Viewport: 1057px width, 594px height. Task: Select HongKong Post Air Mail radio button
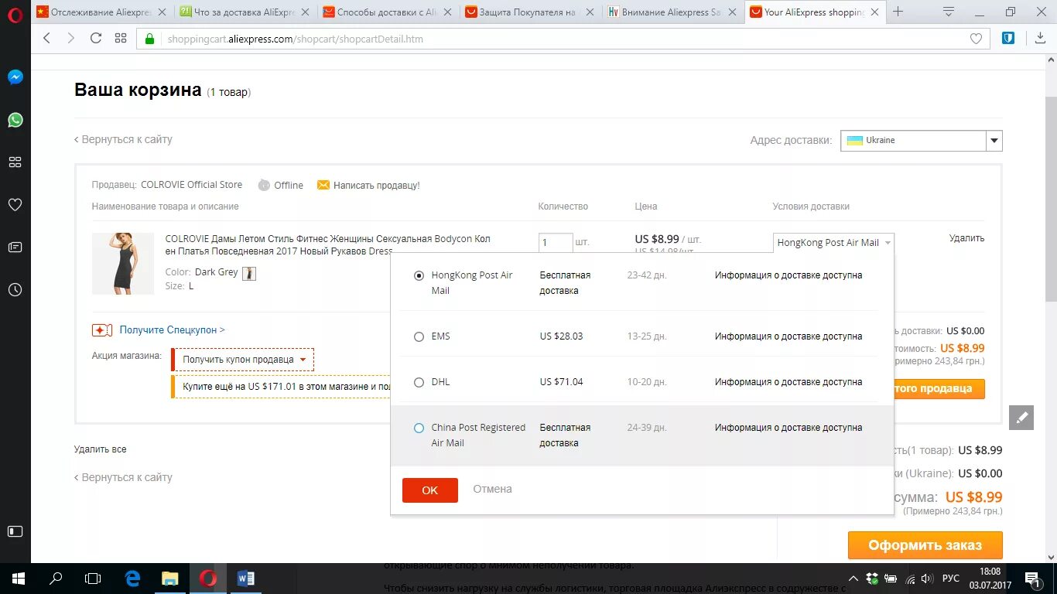[419, 275]
